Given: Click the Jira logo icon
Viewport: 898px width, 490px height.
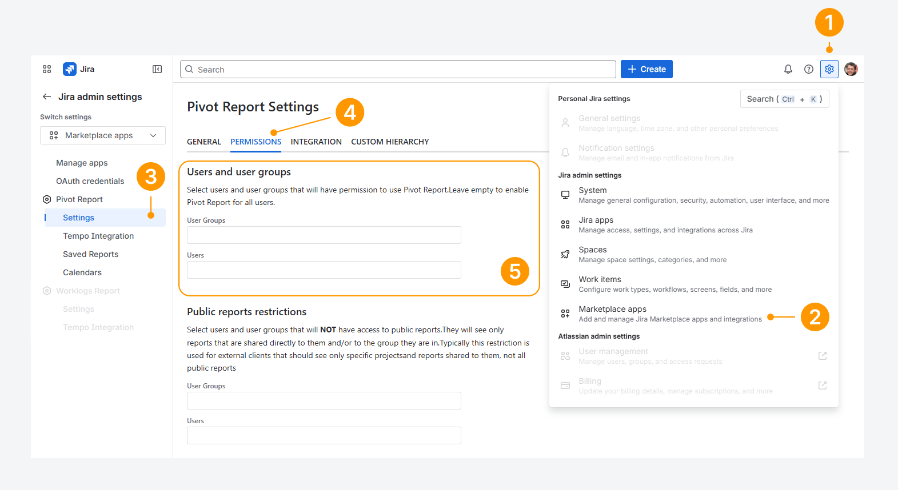Looking at the screenshot, I should 70,69.
